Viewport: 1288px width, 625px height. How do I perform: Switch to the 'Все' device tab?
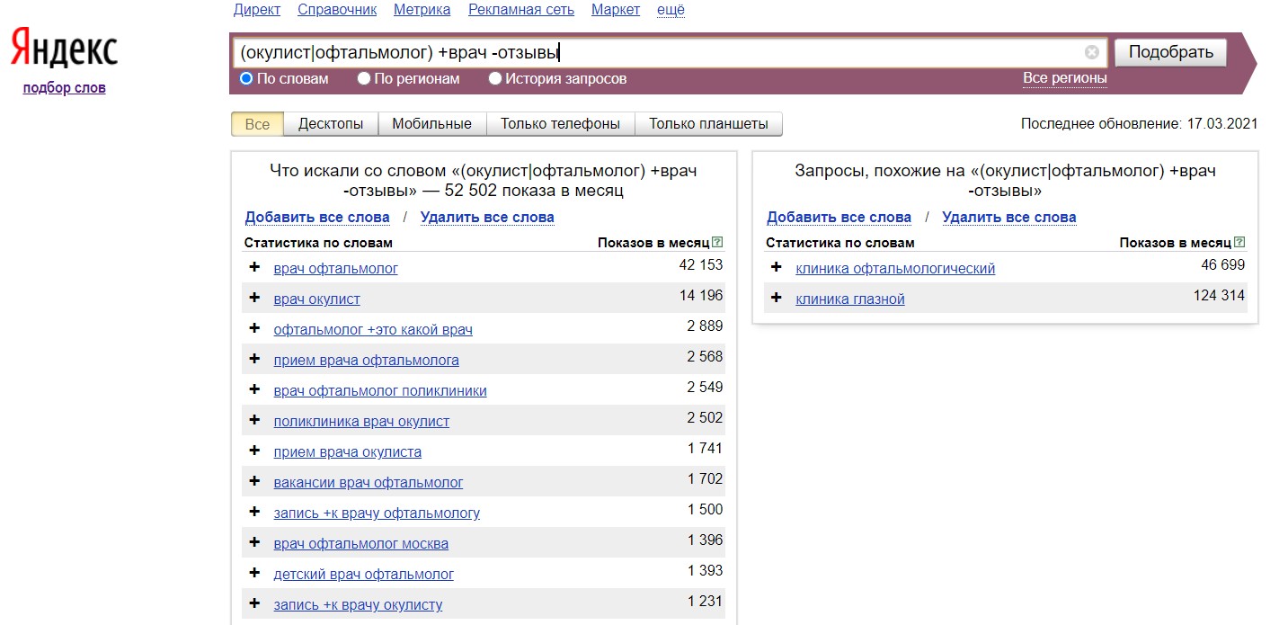[x=257, y=124]
